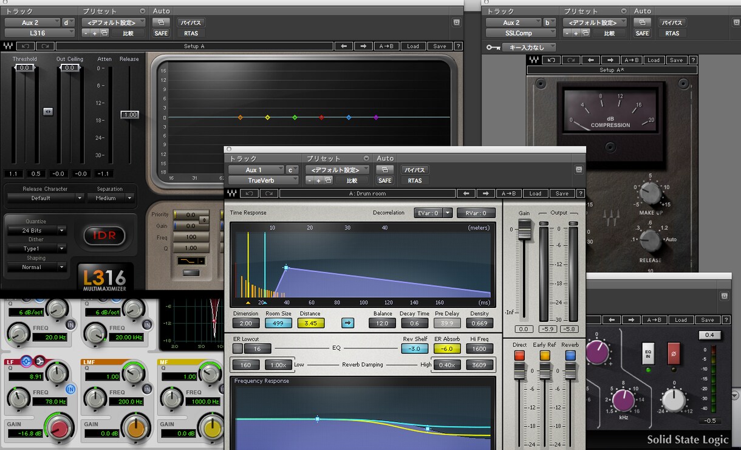Image resolution: width=741 pixels, height=450 pixels.
Task: Undo the last change in SSLComp toolbar
Action: (551, 60)
